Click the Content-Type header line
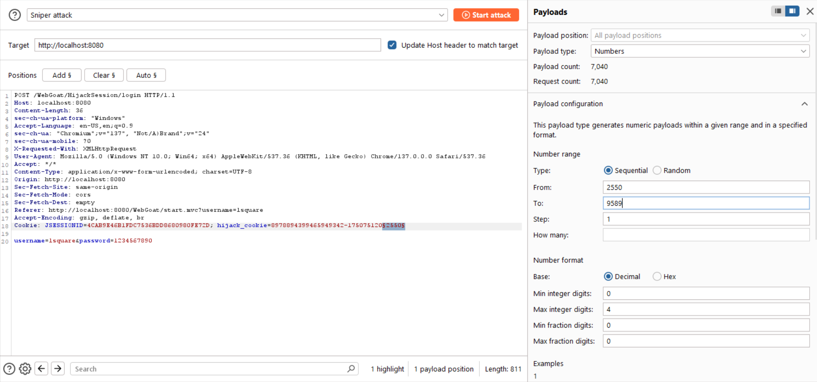Screen dimensions: 817x382 click(x=133, y=172)
